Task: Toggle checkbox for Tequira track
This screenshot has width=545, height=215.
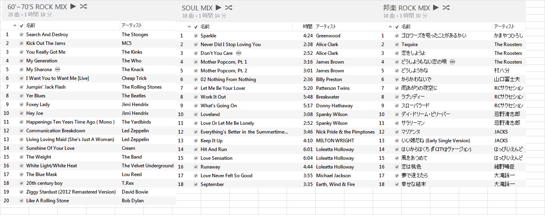Action: coord(397,45)
